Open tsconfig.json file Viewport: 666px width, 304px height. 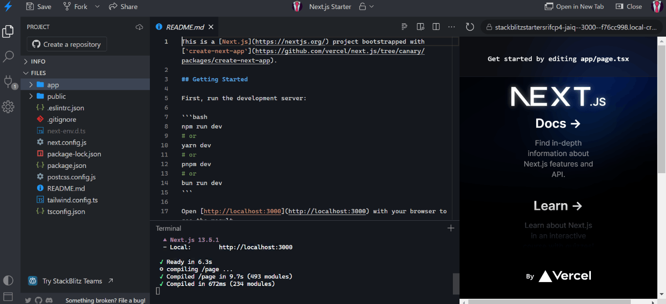[85, 212]
